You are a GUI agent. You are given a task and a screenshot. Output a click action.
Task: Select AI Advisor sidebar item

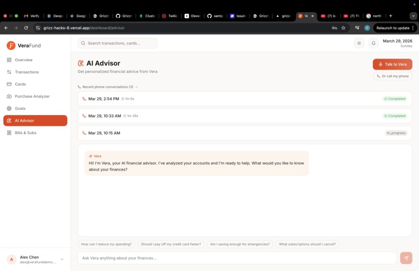[35, 120]
